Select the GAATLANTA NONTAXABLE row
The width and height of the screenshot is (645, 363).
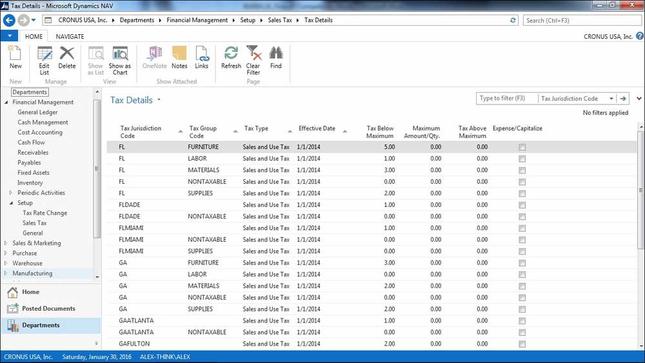pos(372,332)
